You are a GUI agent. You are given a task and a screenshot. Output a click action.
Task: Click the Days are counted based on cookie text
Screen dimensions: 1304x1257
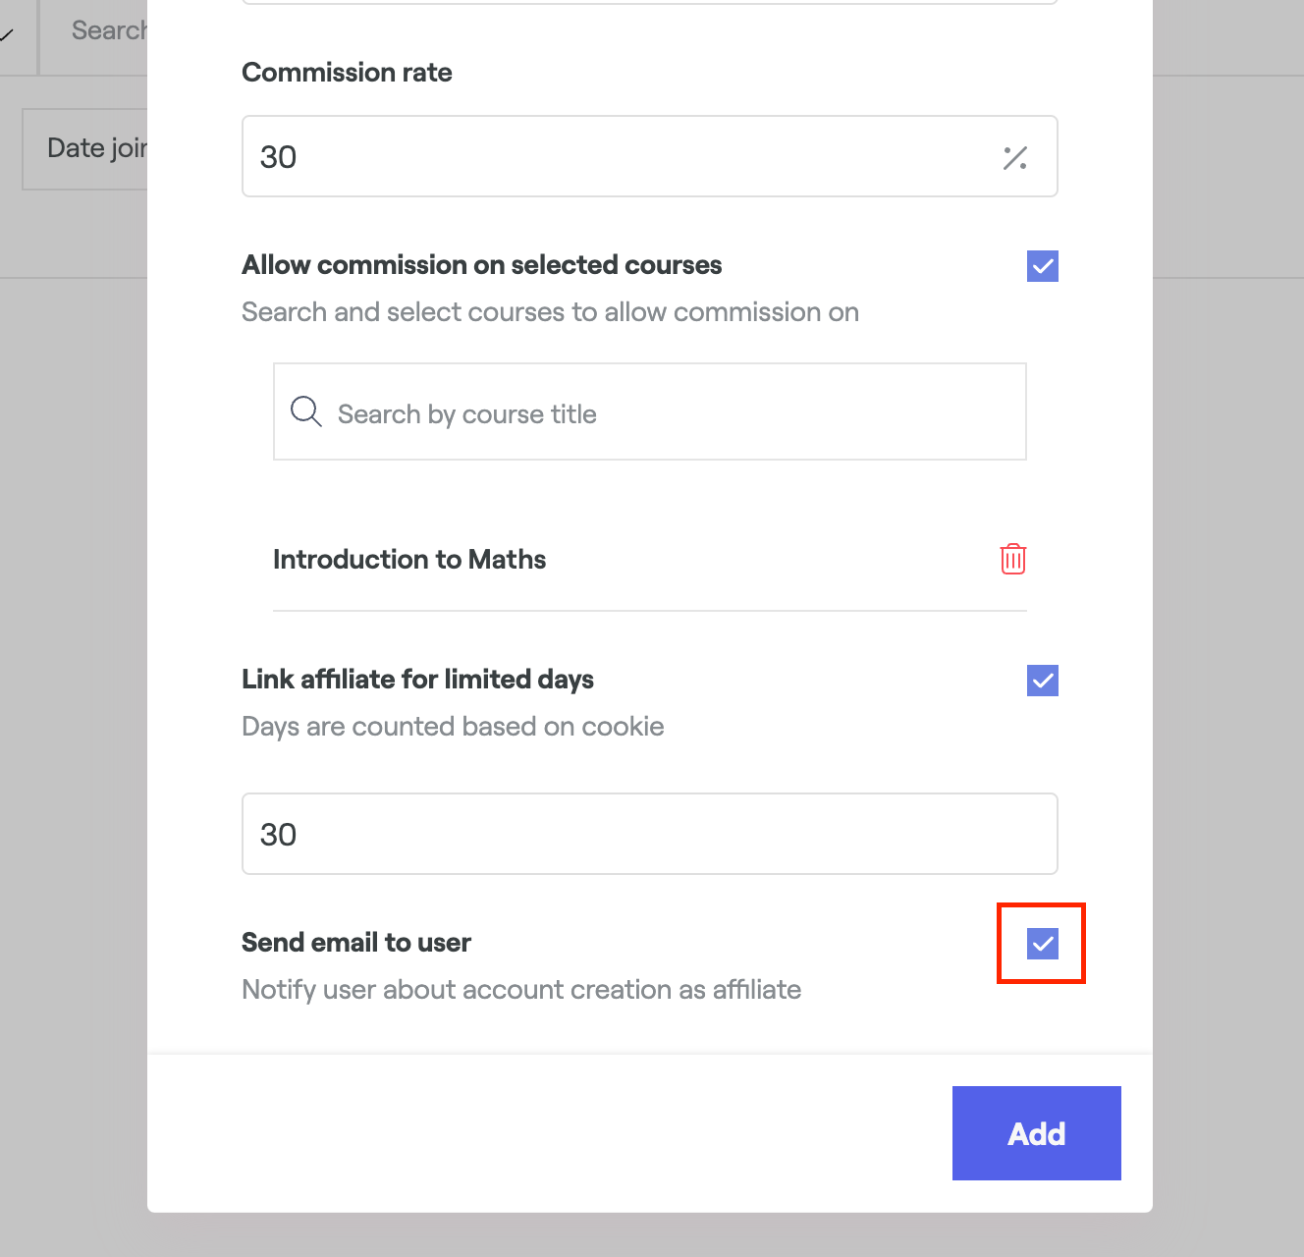453,727
